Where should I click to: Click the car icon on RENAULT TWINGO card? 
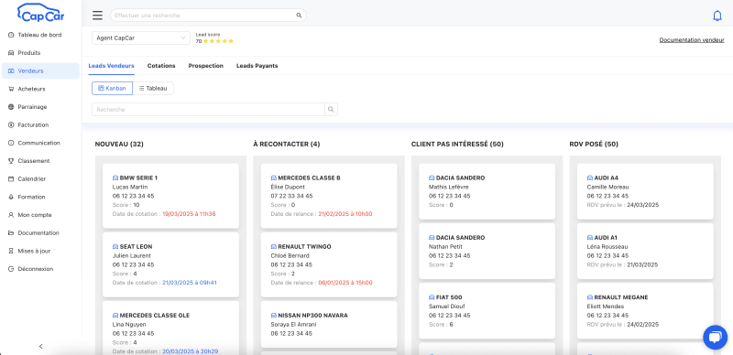point(273,247)
